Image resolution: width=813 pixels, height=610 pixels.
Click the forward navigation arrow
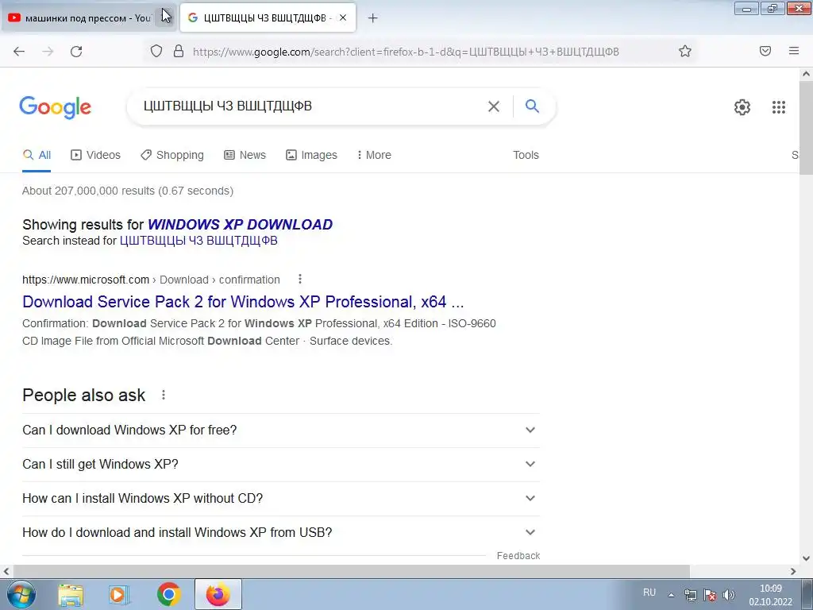48,52
